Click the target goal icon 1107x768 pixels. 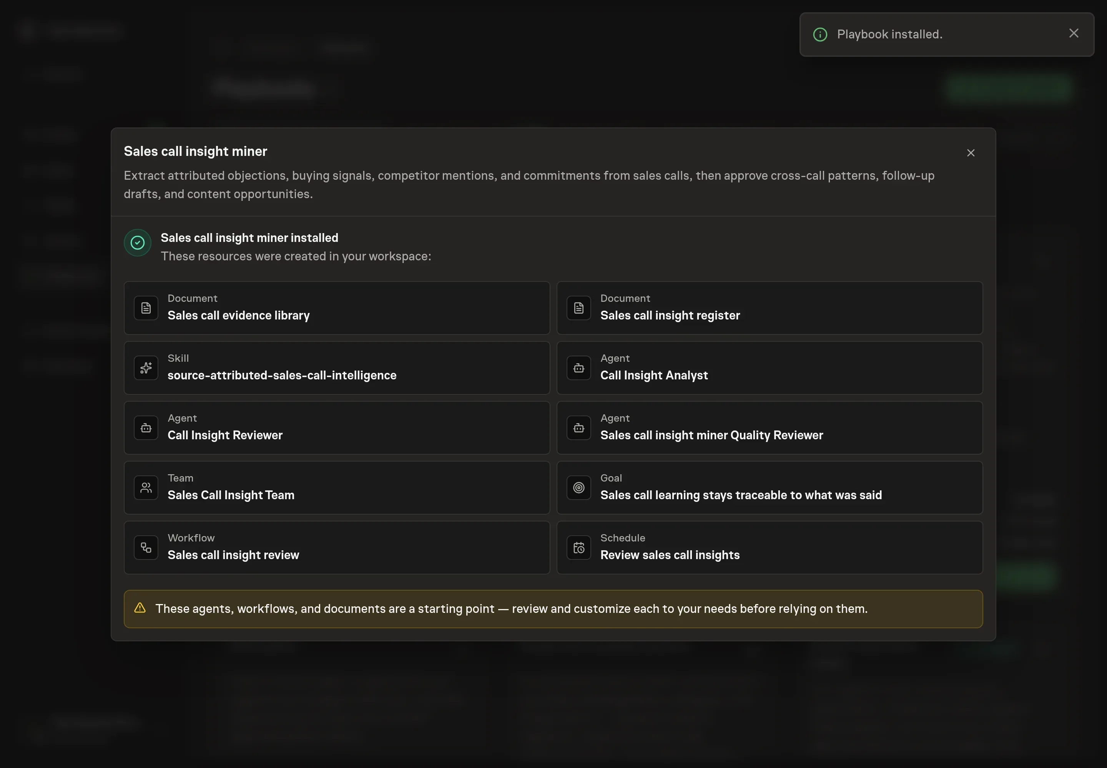(578, 488)
